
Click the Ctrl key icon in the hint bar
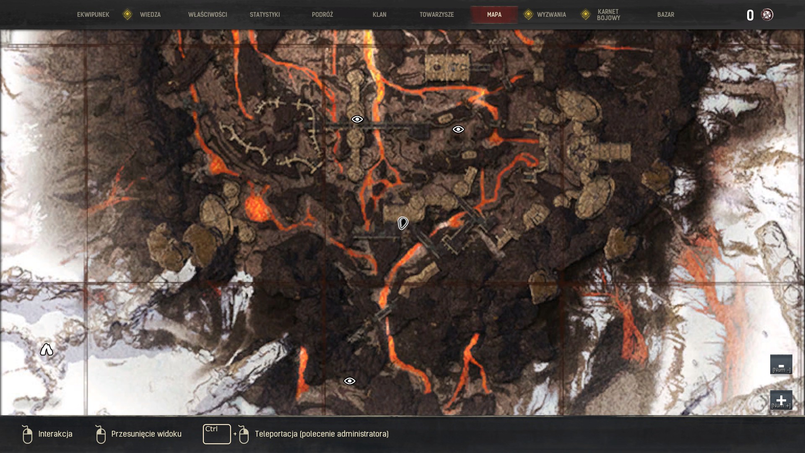tap(217, 434)
